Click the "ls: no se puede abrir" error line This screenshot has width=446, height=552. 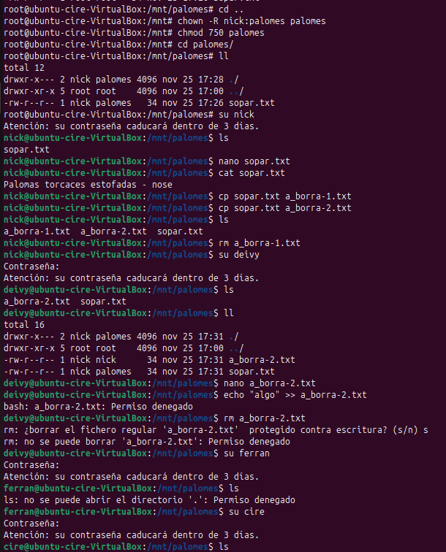(149, 499)
